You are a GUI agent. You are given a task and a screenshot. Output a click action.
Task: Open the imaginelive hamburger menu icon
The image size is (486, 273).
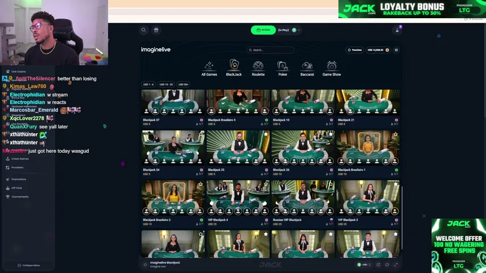tap(396, 50)
